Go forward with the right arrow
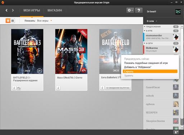This screenshot has width=184, height=135. [13, 10]
